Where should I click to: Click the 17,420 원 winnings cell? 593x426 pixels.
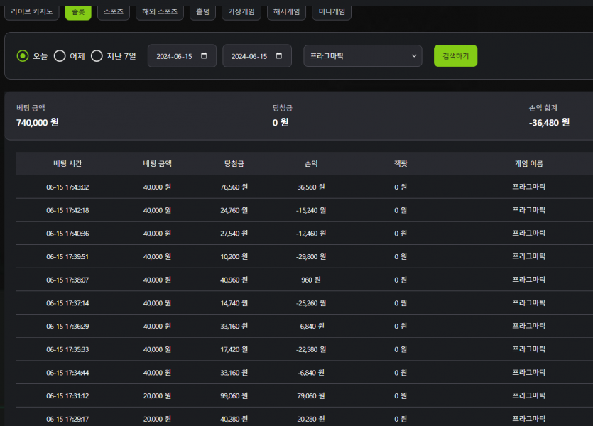234,349
